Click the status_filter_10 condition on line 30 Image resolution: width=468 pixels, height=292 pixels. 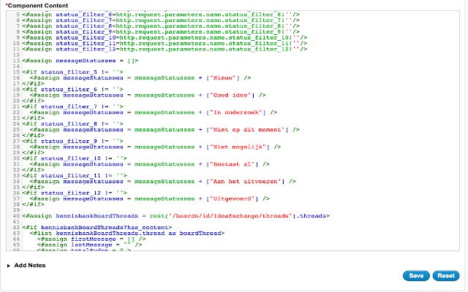[x=75, y=159]
